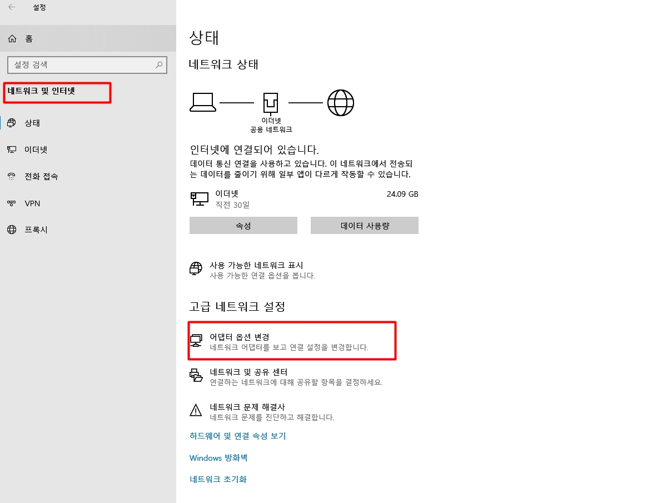Click the ethernet port icon in the network diagram
This screenshot has width=657, height=503.
coord(271,103)
